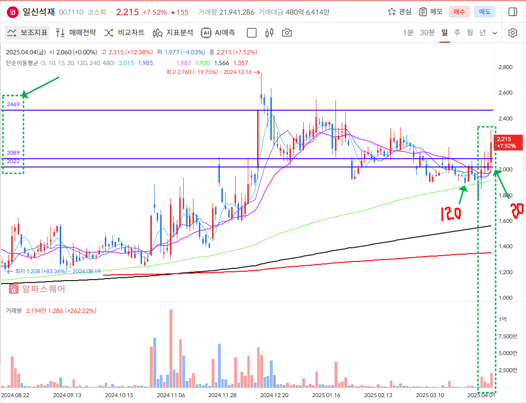This screenshot has width=526, height=403.
Task: Click the 1,000 price axis label
Action: [x=505, y=298]
